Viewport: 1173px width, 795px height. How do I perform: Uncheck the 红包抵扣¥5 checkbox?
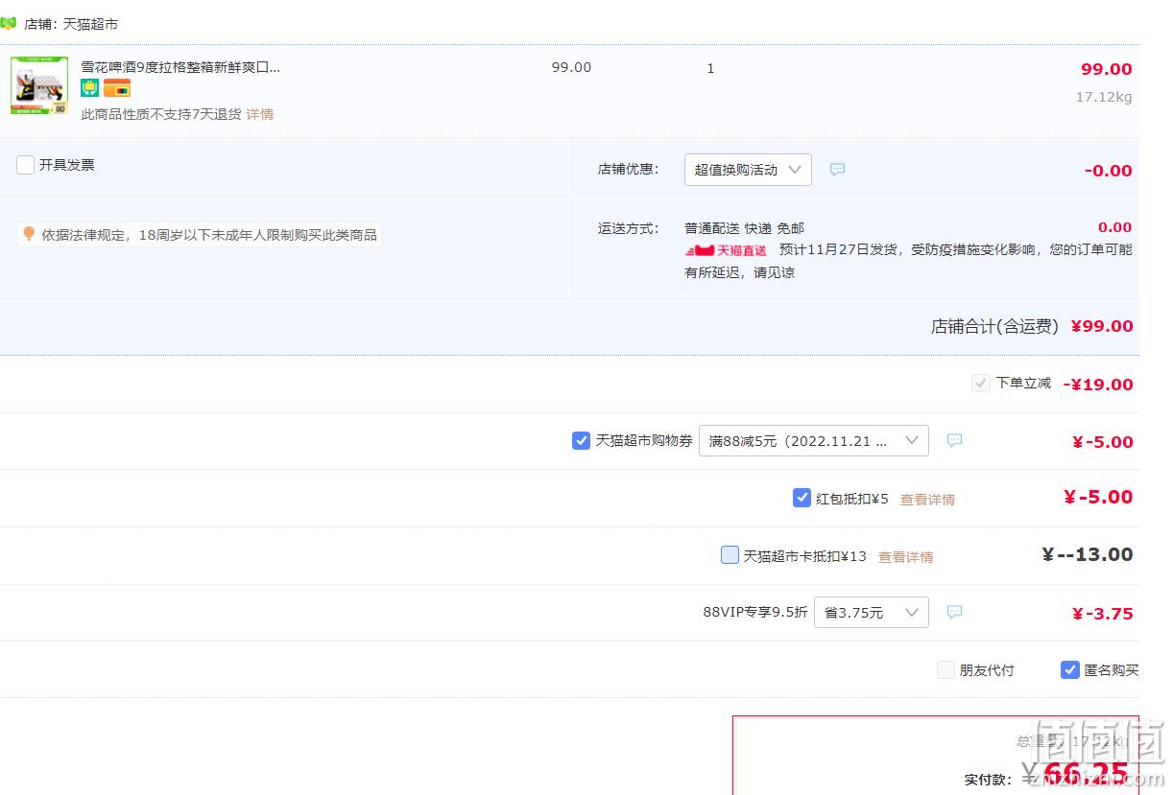click(802, 498)
